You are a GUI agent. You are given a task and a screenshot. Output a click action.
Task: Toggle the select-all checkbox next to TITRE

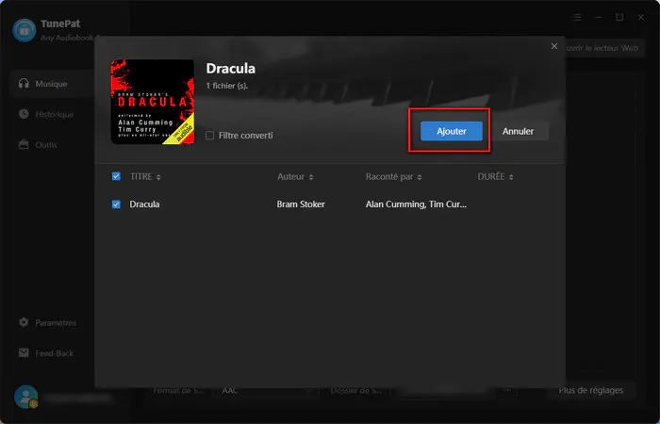[x=116, y=176]
